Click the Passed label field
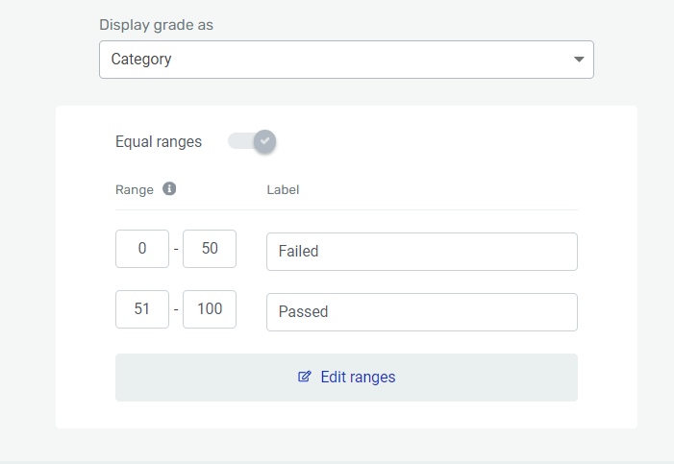The width and height of the screenshot is (674, 464). (x=421, y=312)
